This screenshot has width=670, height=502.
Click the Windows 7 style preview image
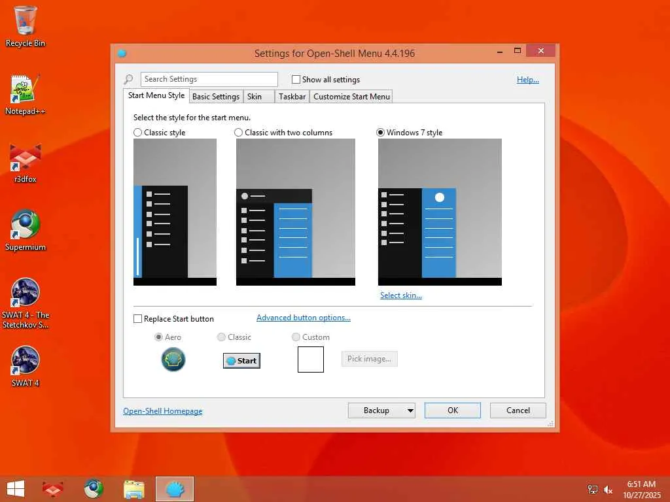pos(440,212)
